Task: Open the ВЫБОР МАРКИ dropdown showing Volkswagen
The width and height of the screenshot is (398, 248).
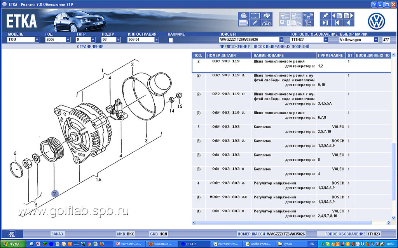Action: click(x=376, y=40)
